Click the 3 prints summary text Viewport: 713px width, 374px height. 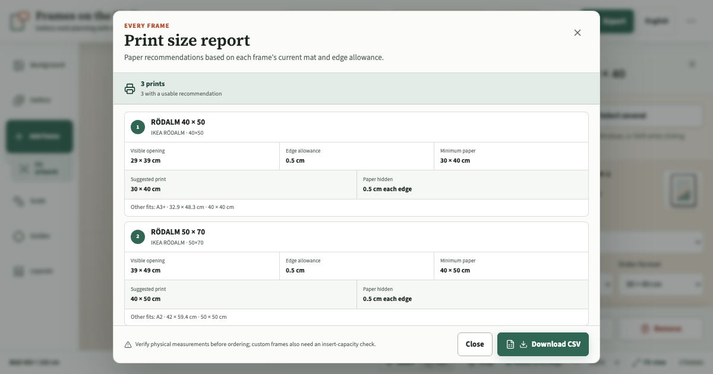(153, 84)
